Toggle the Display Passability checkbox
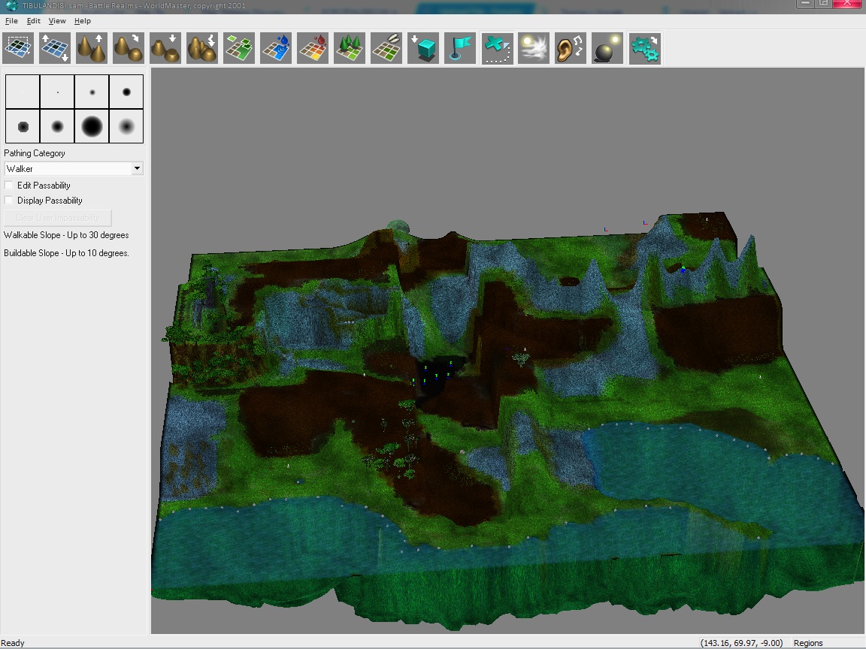Viewport: 866px width, 649px height. [x=9, y=201]
